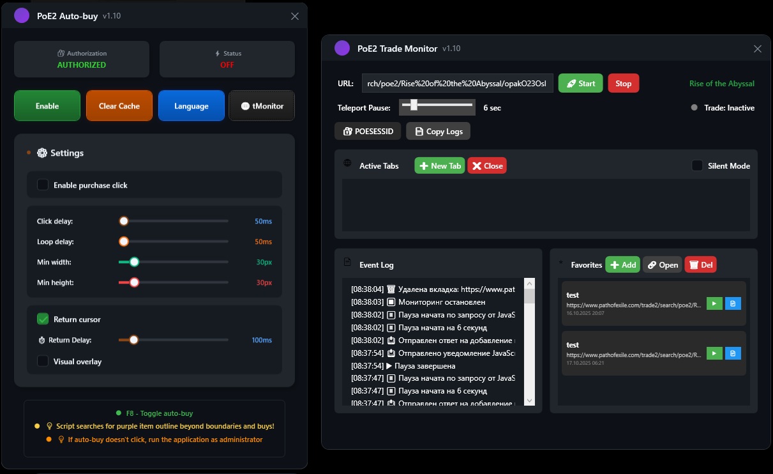The height and width of the screenshot is (474, 773).
Task: Open the Rise of the Abyssal link
Action: pyautogui.click(x=721, y=83)
